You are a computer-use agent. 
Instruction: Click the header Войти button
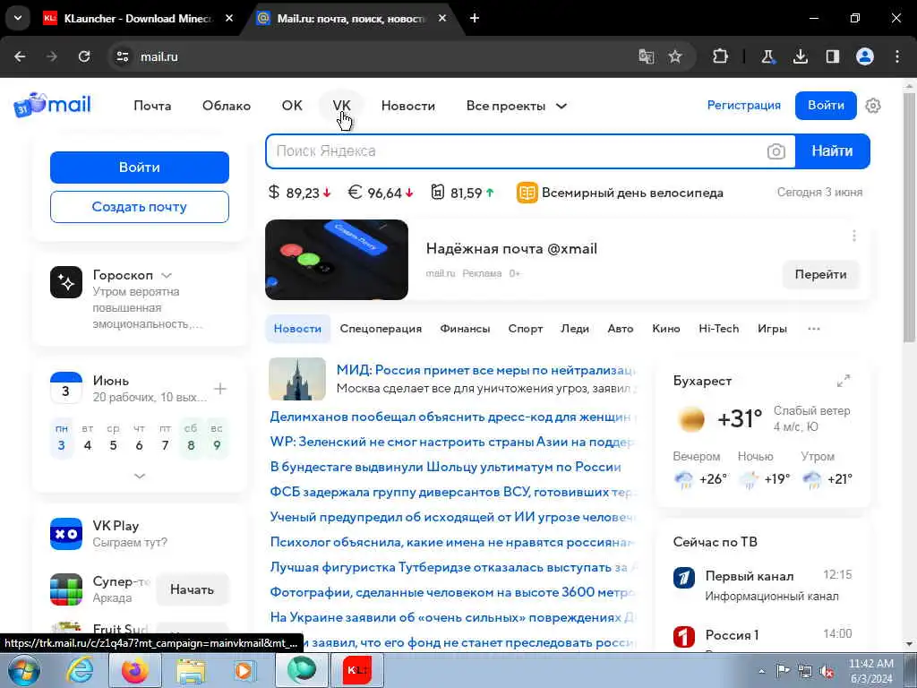point(826,106)
